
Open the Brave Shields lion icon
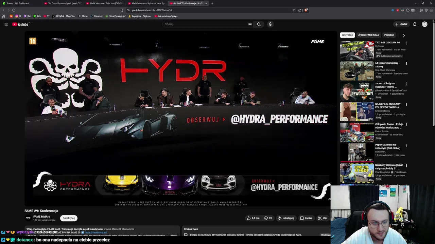(x=306, y=10)
